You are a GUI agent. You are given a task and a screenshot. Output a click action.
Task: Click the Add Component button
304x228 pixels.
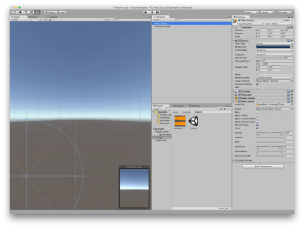coord(263,167)
